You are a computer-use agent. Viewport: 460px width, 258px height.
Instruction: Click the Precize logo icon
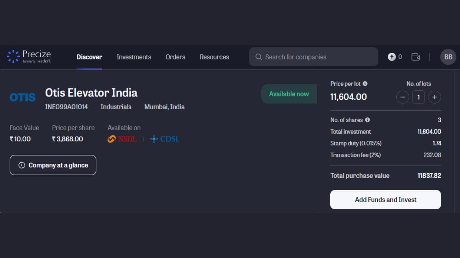(x=13, y=57)
